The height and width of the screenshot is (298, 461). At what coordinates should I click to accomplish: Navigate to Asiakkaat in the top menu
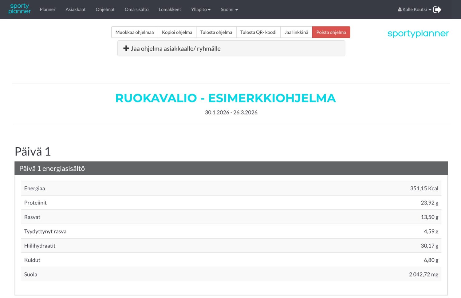point(76,10)
